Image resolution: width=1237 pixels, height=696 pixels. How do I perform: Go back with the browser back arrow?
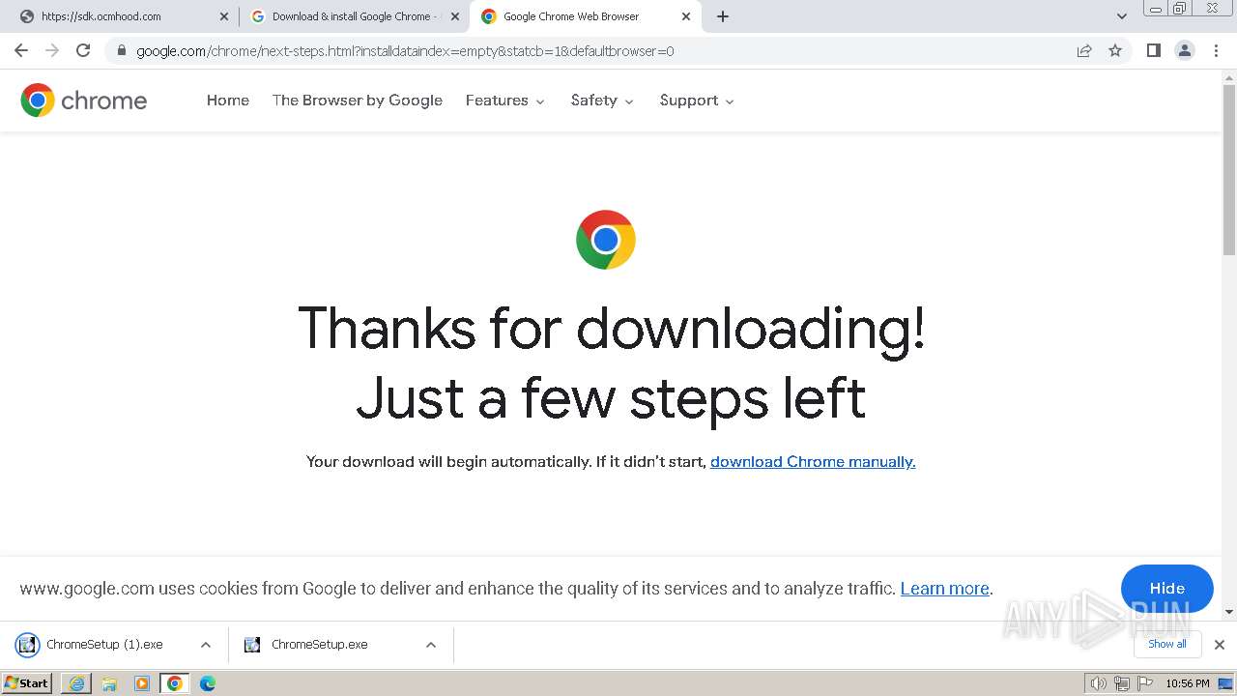[21, 50]
